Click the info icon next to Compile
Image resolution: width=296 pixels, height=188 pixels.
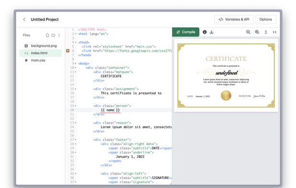[205, 32]
